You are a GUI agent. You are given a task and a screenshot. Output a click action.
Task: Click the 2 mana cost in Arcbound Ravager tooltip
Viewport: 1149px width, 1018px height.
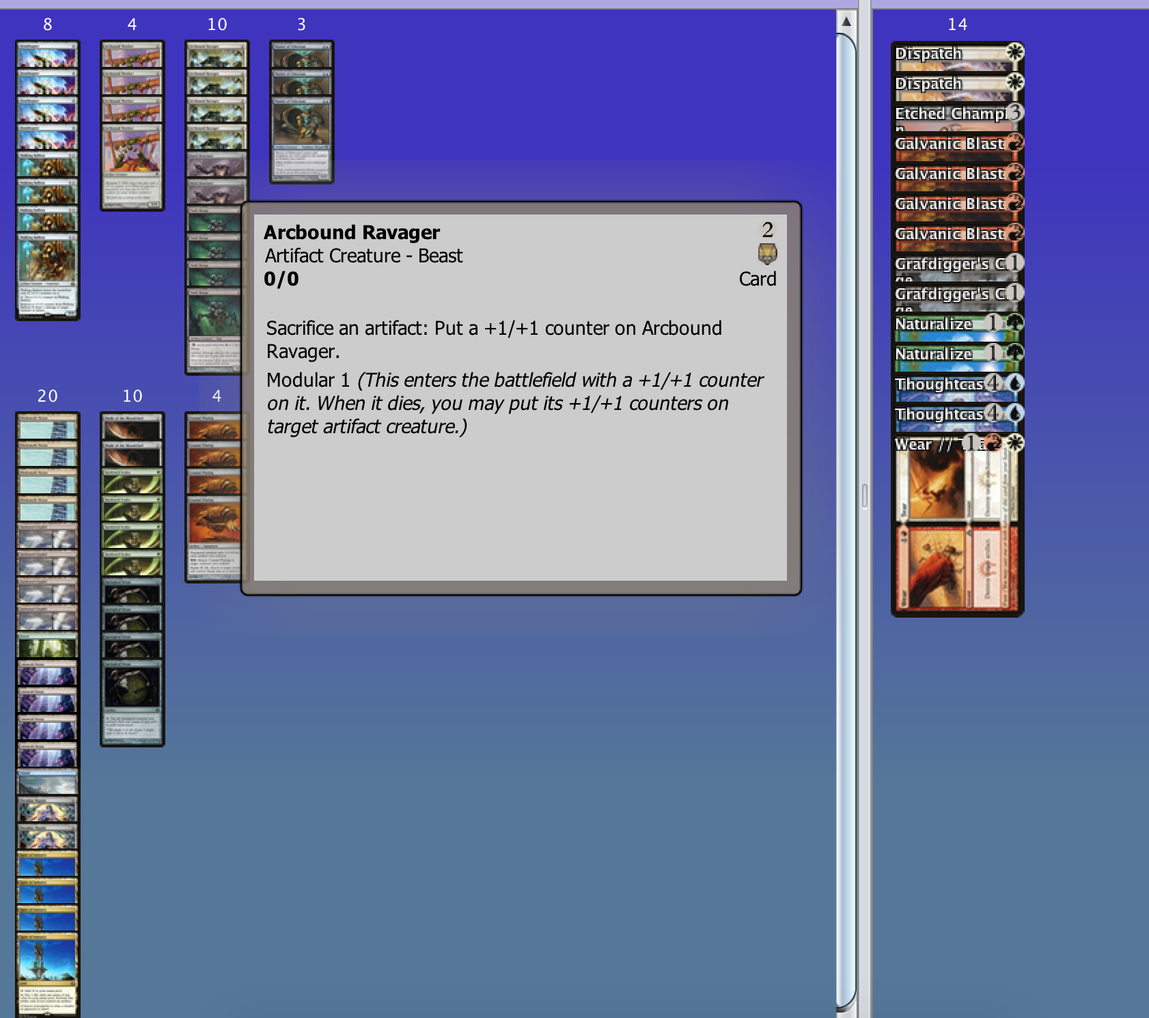pos(767,230)
